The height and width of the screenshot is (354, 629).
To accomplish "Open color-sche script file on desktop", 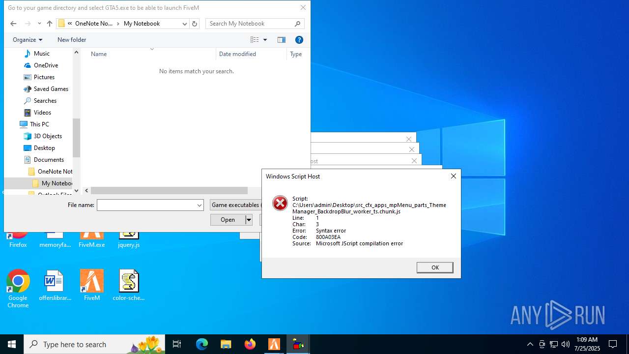I will tap(129, 286).
